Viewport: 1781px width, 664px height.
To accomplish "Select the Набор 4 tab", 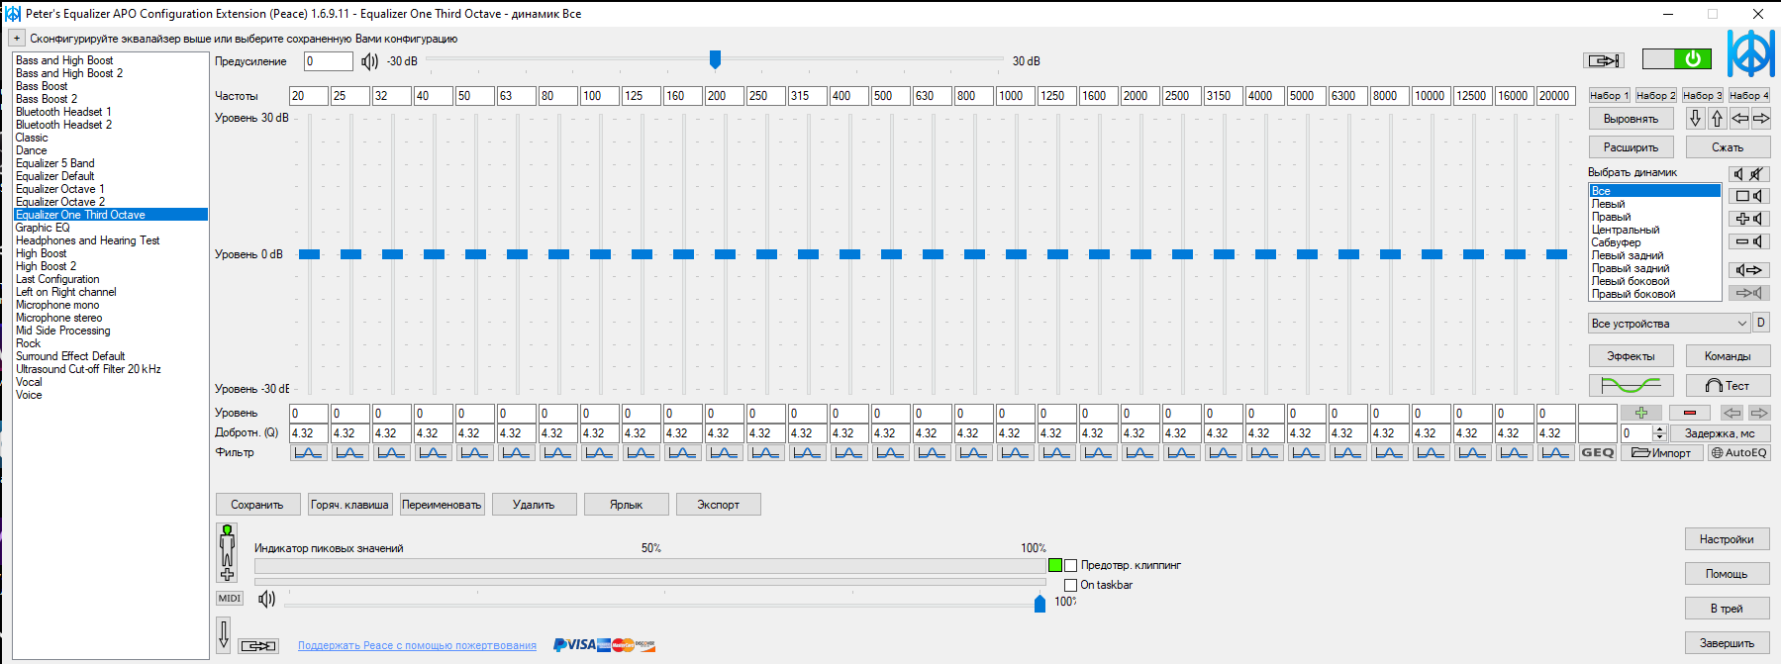I will [1748, 96].
